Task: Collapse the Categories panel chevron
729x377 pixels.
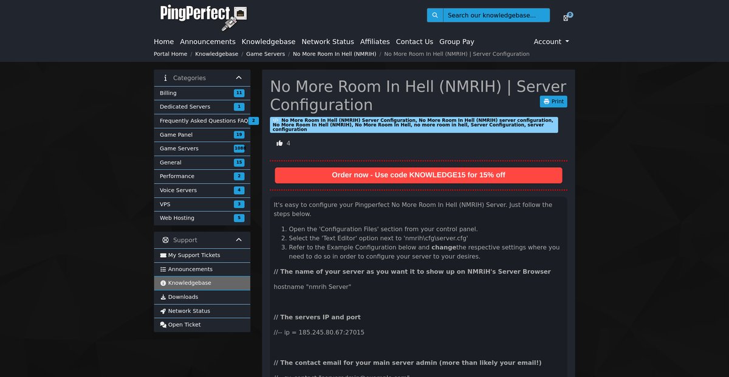Action: [239, 78]
